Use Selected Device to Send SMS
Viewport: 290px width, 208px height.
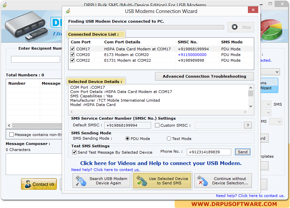pyautogui.click(x=162, y=181)
